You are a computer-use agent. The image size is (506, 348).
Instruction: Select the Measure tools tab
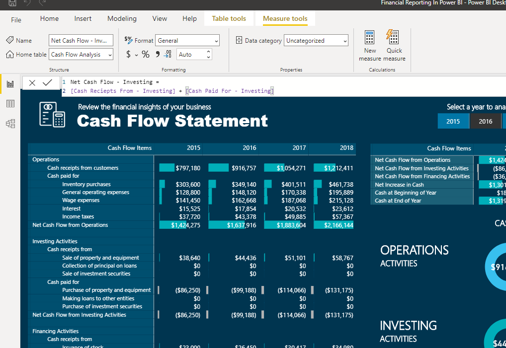[285, 19]
